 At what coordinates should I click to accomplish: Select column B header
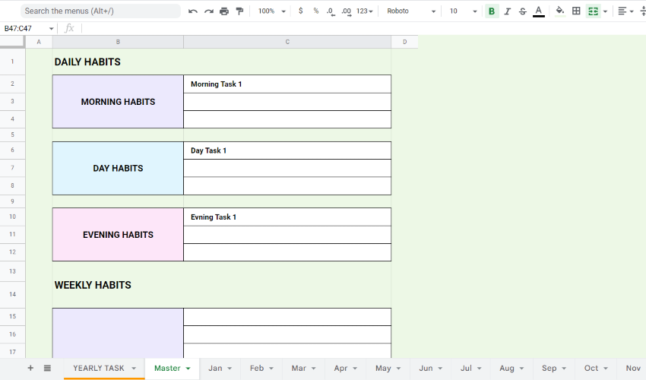[118, 42]
